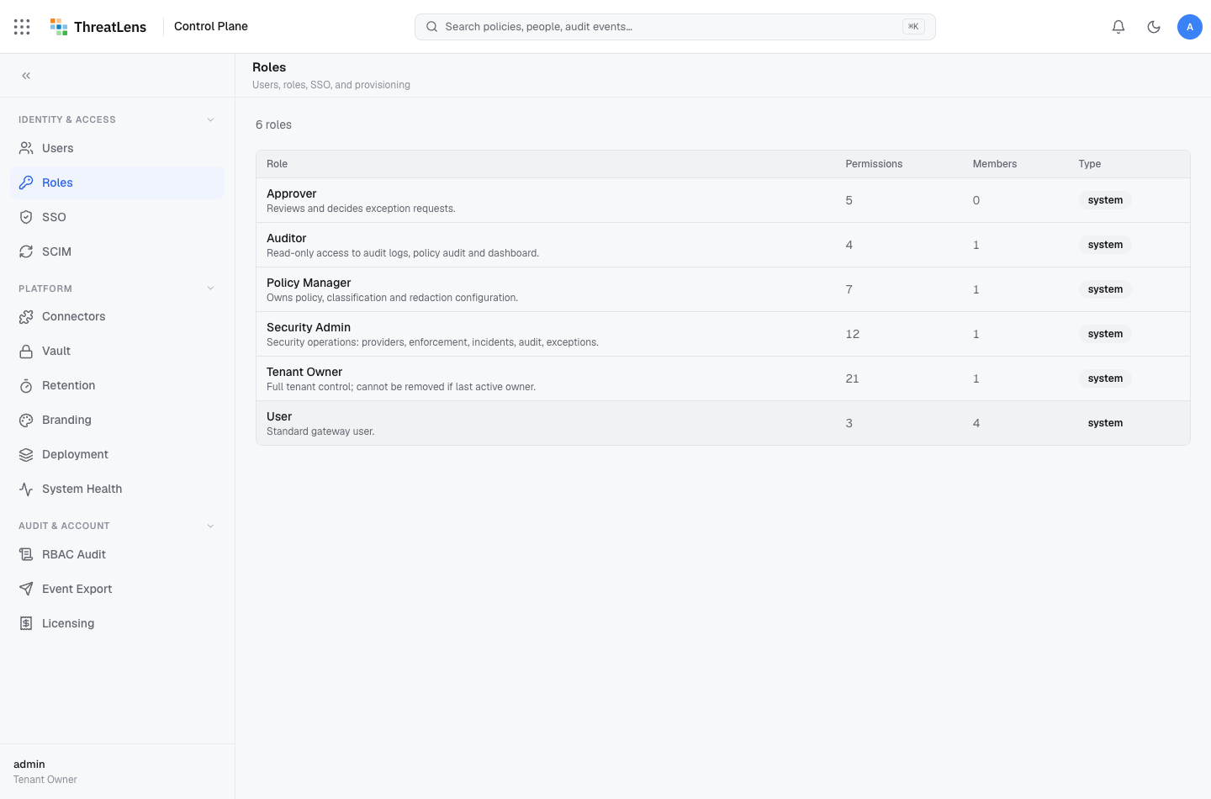Open the Users page
The width and height of the screenshot is (1211, 799).
coord(117,148)
